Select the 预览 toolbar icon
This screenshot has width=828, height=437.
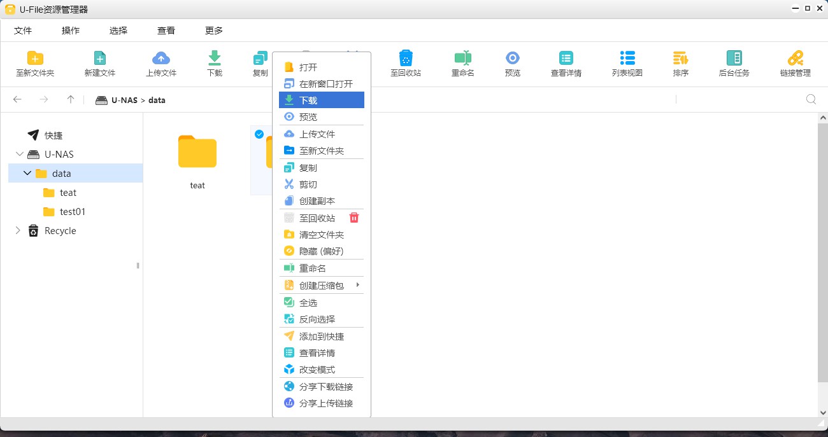pos(512,63)
